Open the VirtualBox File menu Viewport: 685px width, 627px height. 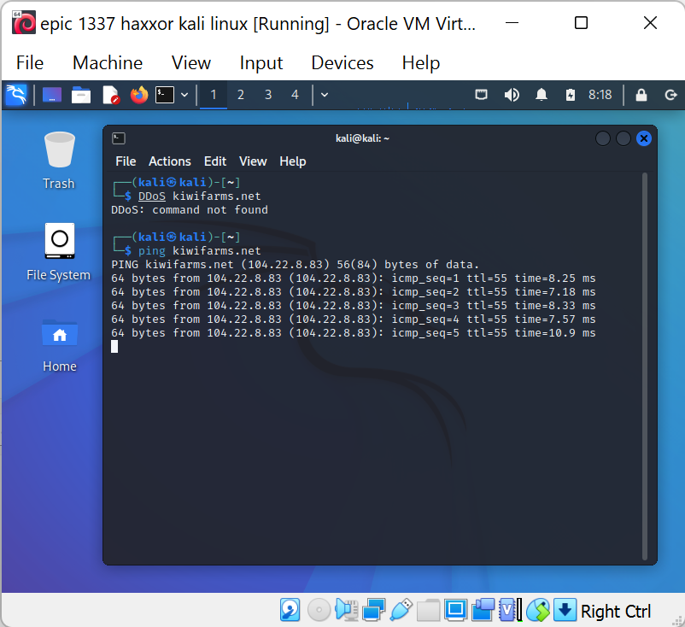(30, 63)
